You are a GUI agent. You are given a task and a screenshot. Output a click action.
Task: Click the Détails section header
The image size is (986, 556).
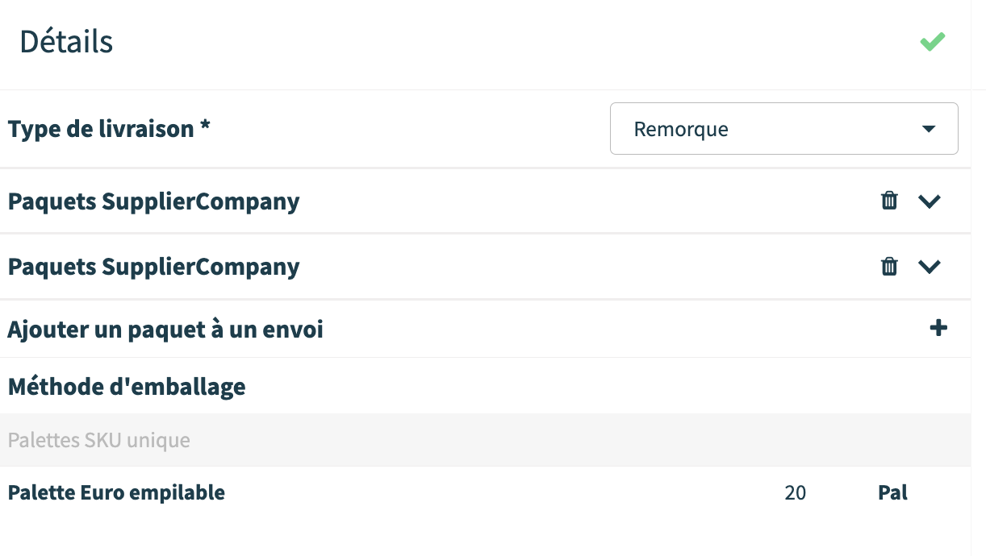[66, 41]
